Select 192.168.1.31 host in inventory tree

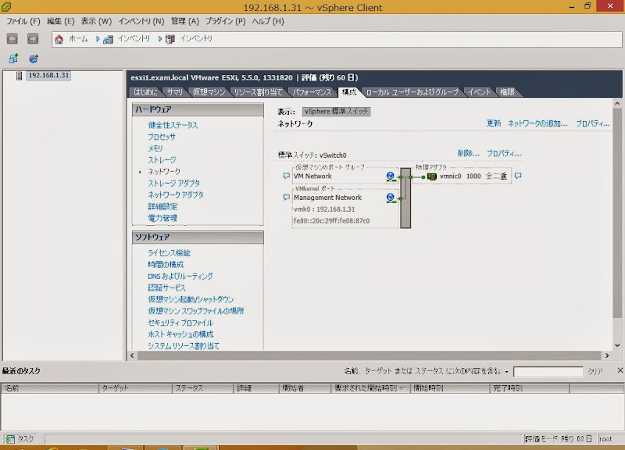tap(48, 75)
